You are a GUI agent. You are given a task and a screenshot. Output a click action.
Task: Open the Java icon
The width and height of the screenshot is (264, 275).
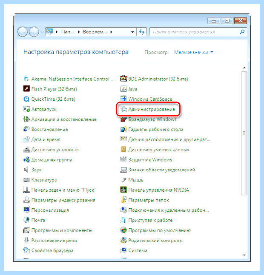[x=123, y=89]
